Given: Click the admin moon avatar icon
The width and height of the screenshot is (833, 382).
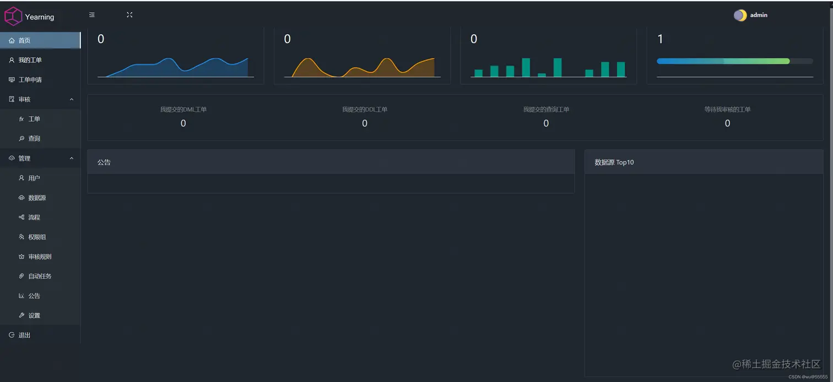Looking at the screenshot, I should [740, 15].
